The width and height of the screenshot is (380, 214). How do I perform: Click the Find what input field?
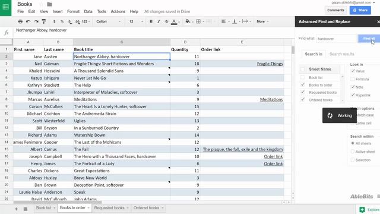tap(337, 39)
